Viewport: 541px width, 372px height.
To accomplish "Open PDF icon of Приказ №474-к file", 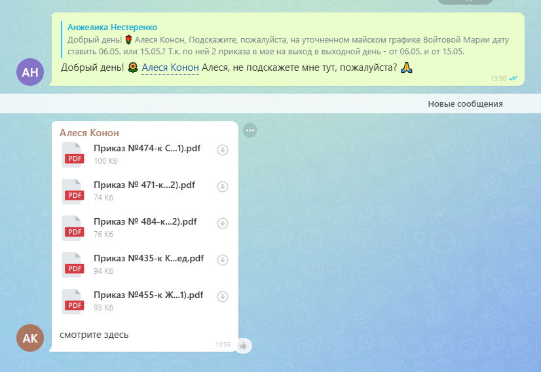I will pyautogui.click(x=73, y=155).
